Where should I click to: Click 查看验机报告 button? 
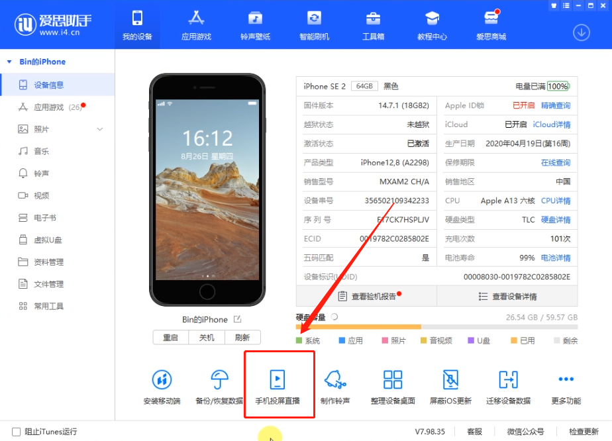click(366, 296)
